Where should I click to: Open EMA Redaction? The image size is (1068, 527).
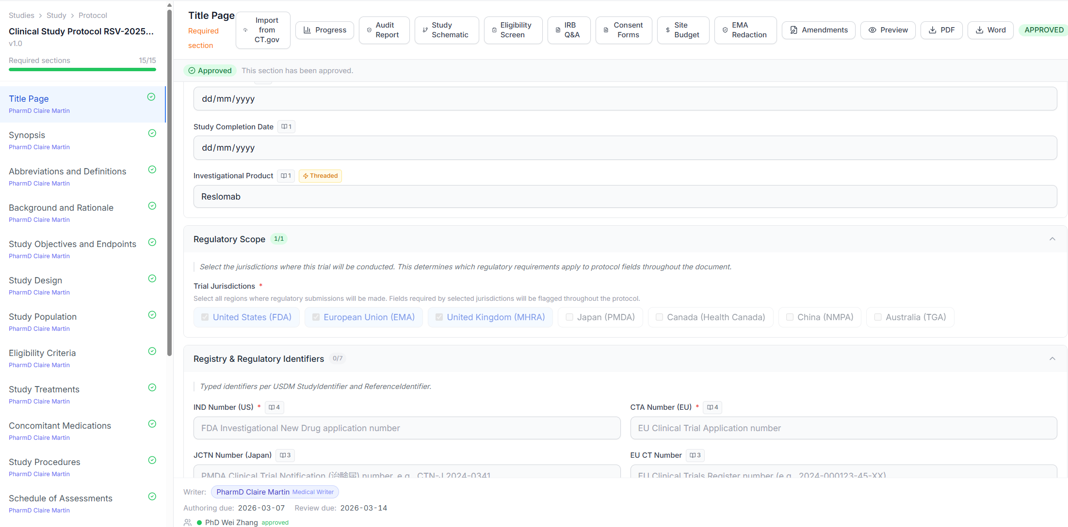[745, 30]
